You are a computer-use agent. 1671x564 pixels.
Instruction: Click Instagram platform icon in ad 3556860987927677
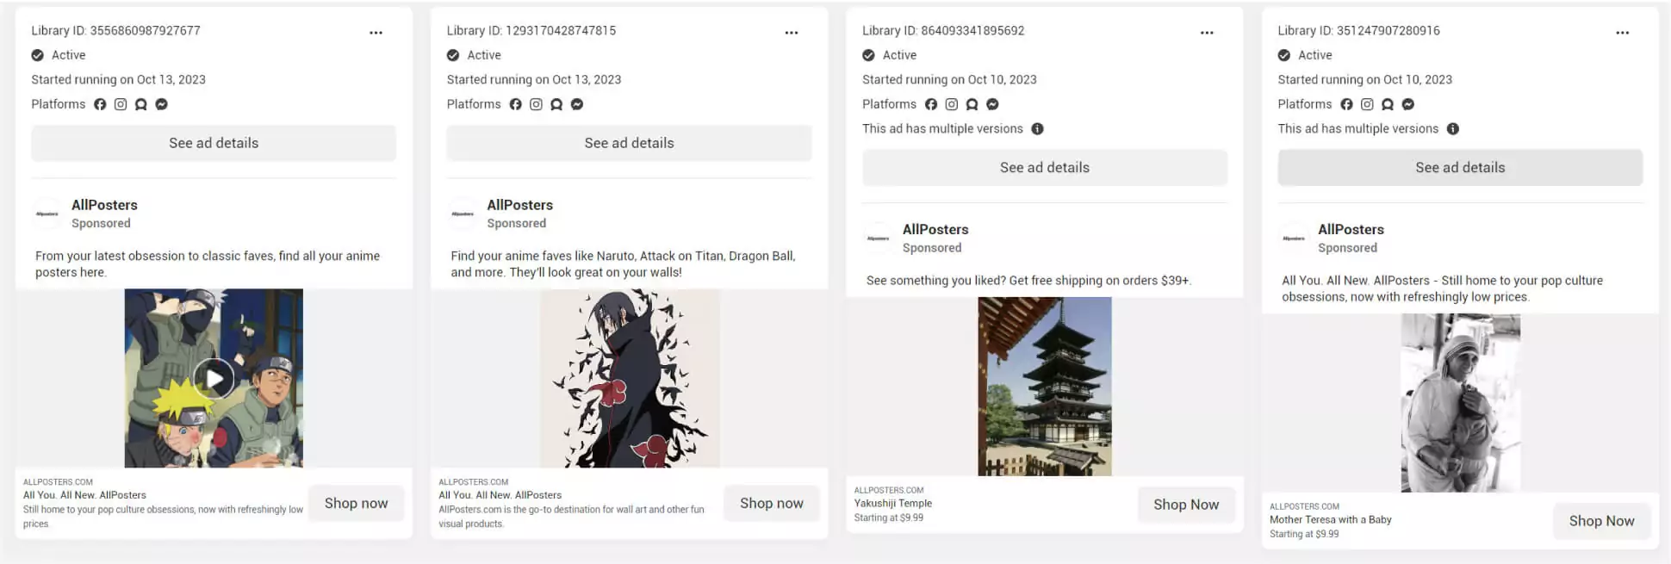pyautogui.click(x=121, y=104)
